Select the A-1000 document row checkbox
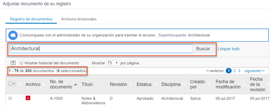 [10, 98]
